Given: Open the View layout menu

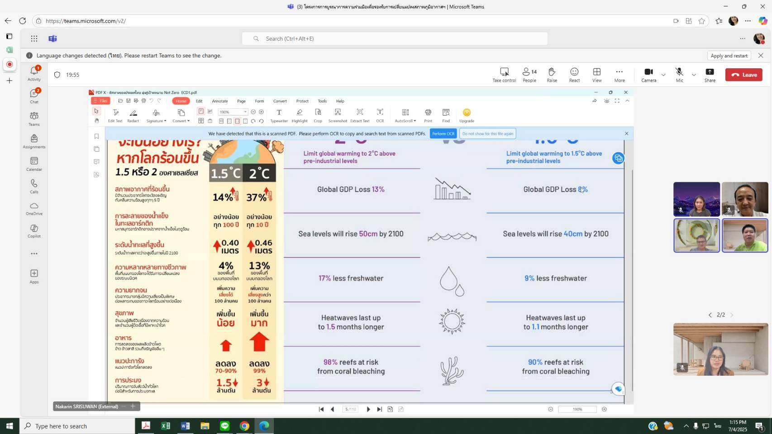Looking at the screenshot, I should coord(597,75).
